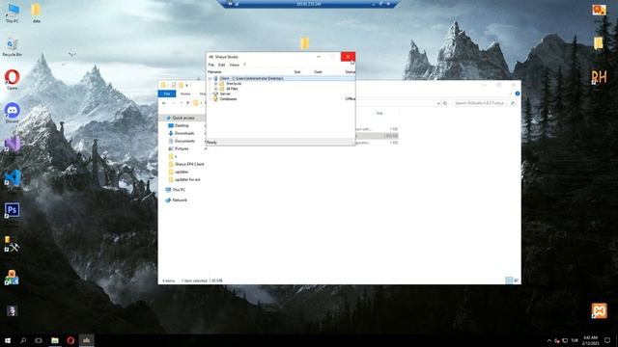The height and width of the screenshot is (347, 618).
Task: Click the Quick Access Toolbar dropdown arrow
Action: (186, 86)
